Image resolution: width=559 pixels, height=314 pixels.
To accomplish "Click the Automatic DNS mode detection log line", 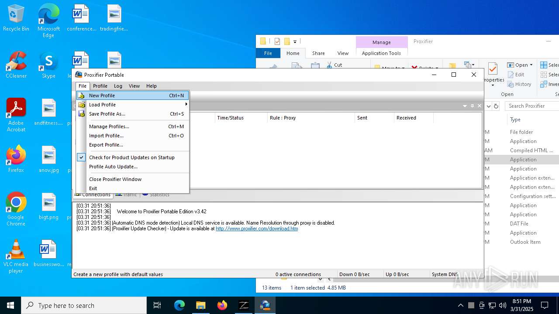I will click(206, 223).
